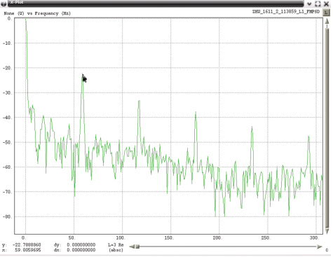
Task: Click the right arrow of the horizontal scrollbar
Action: click(x=320, y=246)
